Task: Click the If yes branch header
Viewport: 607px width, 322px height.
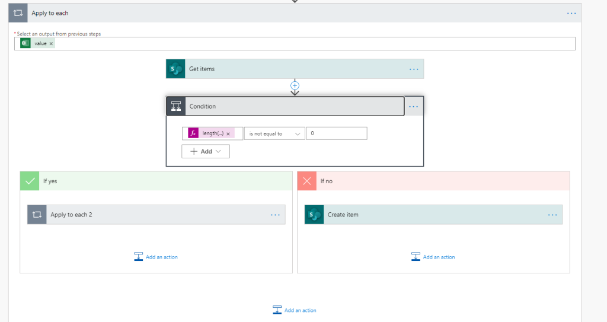Action: tap(156, 181)
